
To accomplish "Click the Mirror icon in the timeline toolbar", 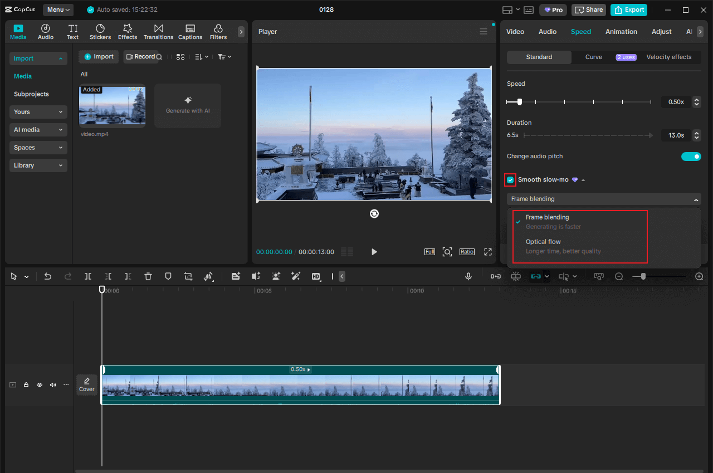I will pos(208,276).
